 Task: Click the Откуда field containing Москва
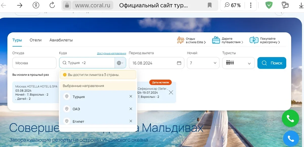pyautogui.click(x=34, y=63)
